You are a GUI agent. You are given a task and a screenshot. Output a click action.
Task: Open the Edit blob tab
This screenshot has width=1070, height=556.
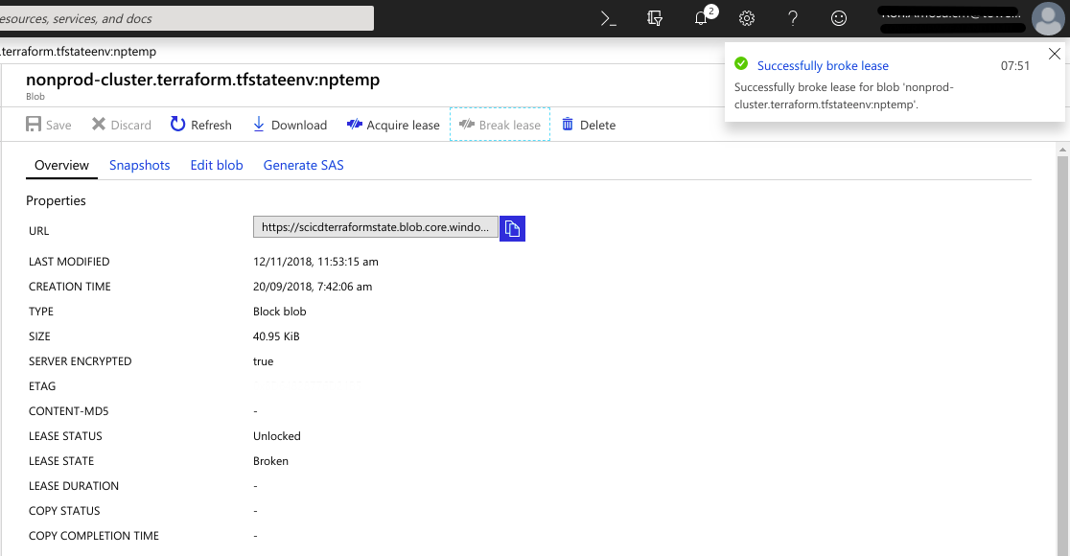tap(217, 165)
